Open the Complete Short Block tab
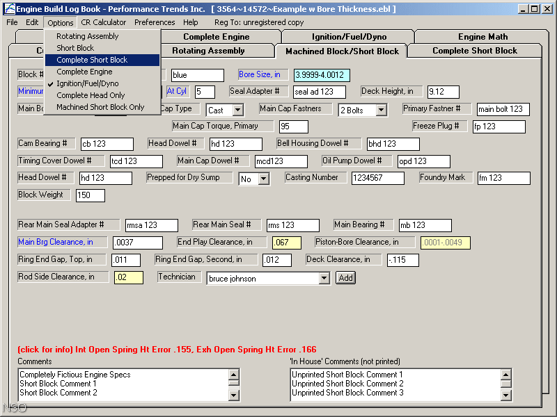This screenshot has height=417, width=557. coord(475,51)
